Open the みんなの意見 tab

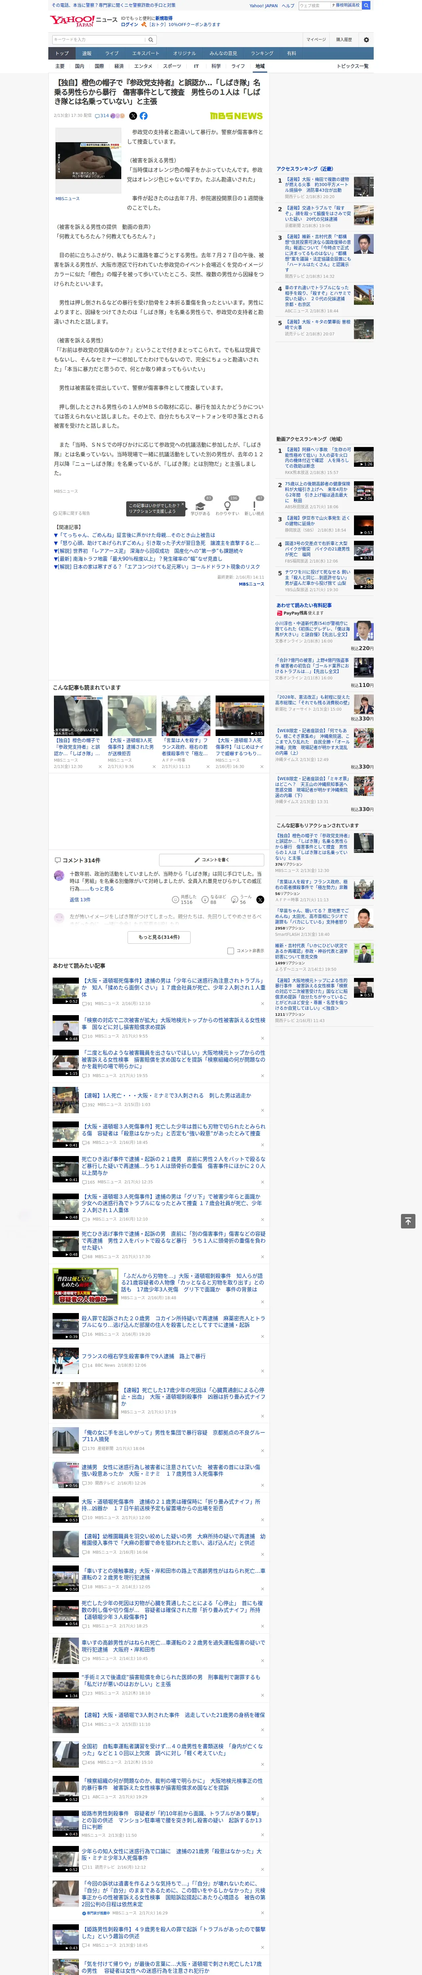pyautogui.click(x=223, y=53)
